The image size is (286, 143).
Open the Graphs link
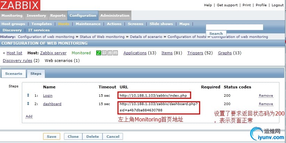(x=225, y=53)
